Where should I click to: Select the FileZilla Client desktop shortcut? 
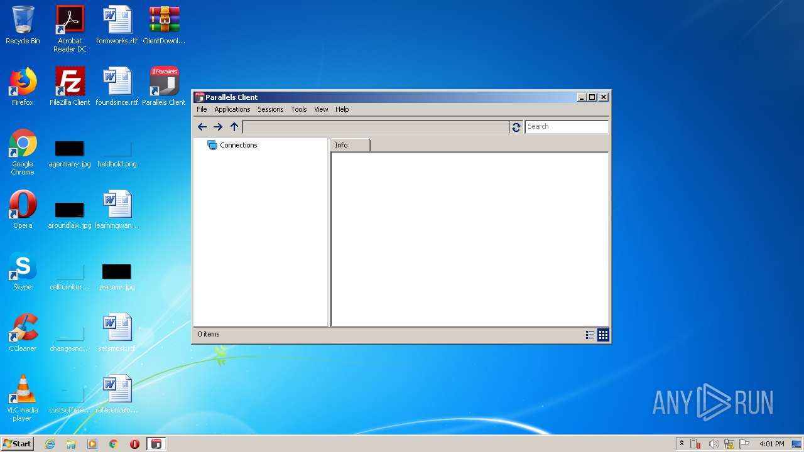click(x=70, y=87)
